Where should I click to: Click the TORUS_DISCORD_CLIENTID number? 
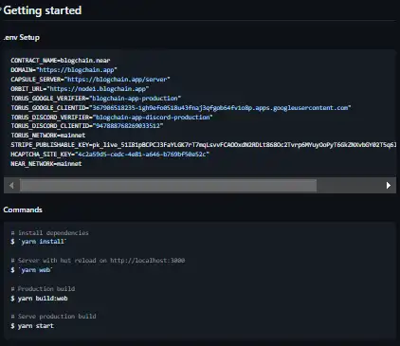click(128, 126)
